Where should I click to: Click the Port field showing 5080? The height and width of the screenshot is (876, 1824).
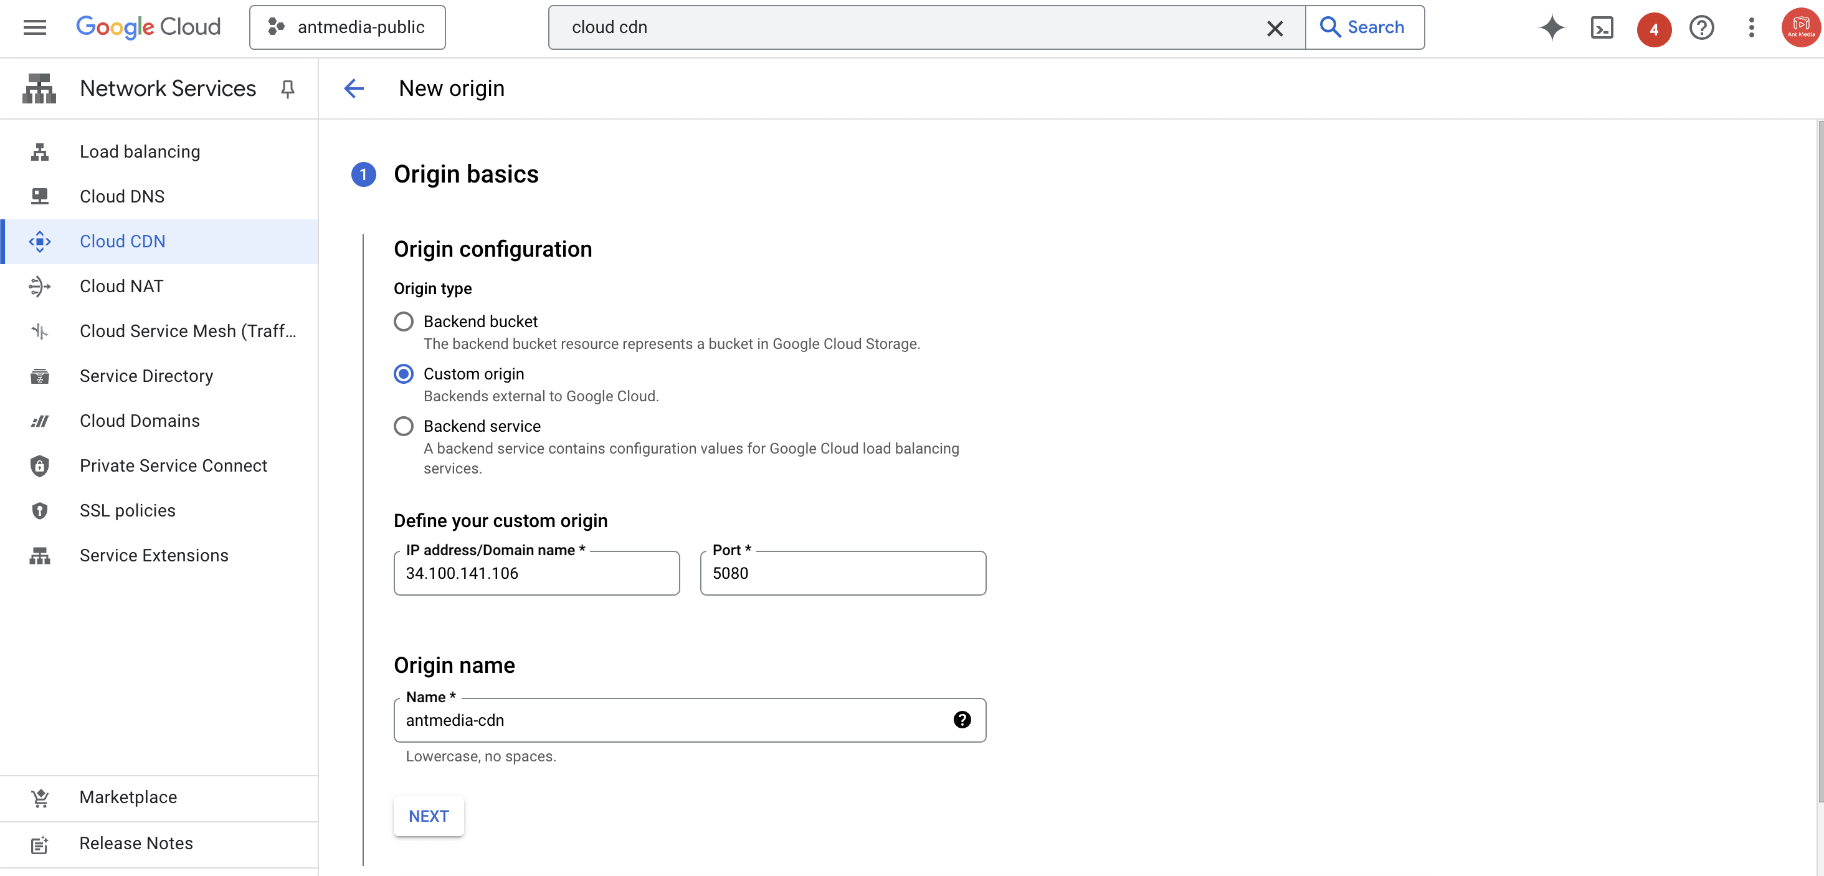click(x=843, y=574)
